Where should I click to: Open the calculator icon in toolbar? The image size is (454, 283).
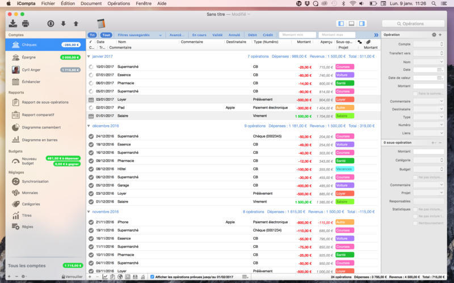101,23
